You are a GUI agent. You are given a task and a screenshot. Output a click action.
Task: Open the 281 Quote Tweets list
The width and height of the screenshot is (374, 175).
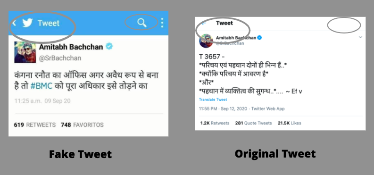(254, 123)
